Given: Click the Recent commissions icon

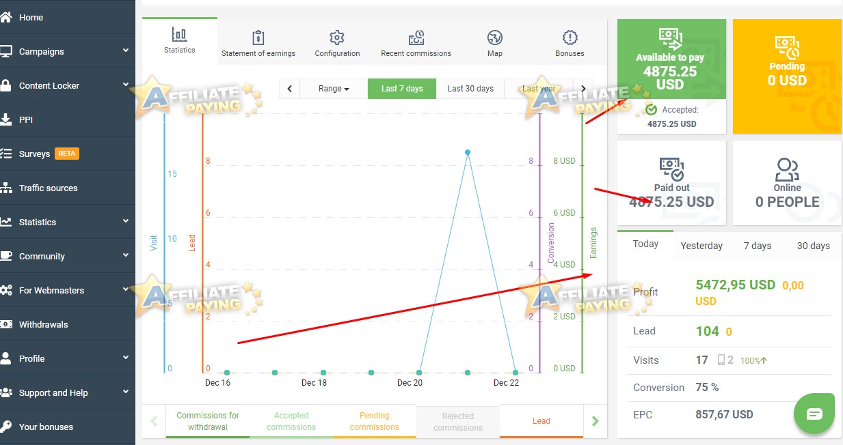Looking at the screenshot, I should pos(416,38).
